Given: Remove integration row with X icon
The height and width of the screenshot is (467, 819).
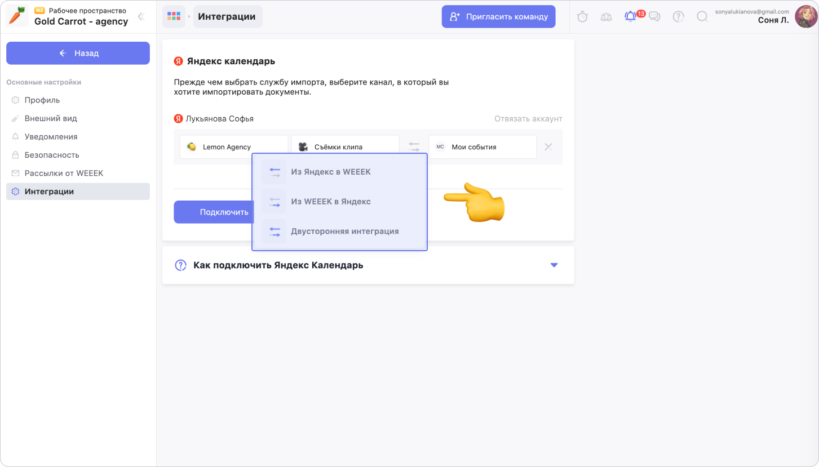Looking at the screenshot, I should point(548,147).
